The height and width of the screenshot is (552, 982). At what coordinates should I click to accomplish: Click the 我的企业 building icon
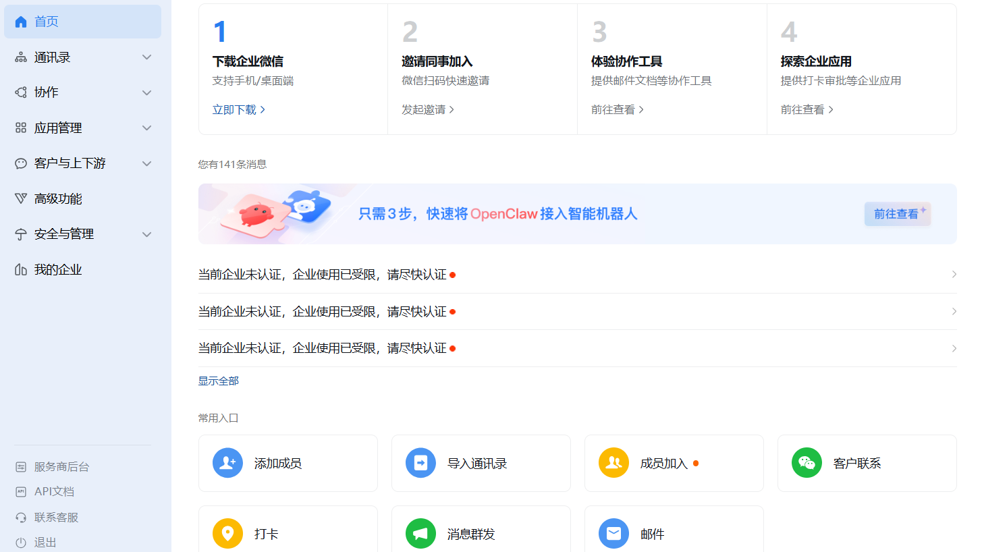pos(21,270)
